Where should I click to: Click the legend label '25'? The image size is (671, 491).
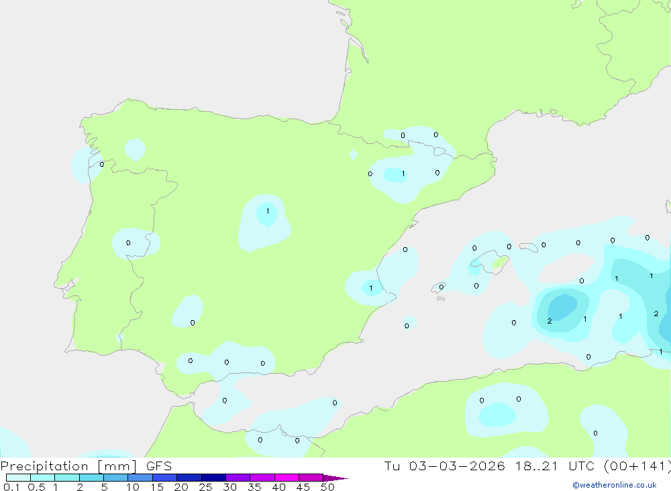tap(205, 487)
